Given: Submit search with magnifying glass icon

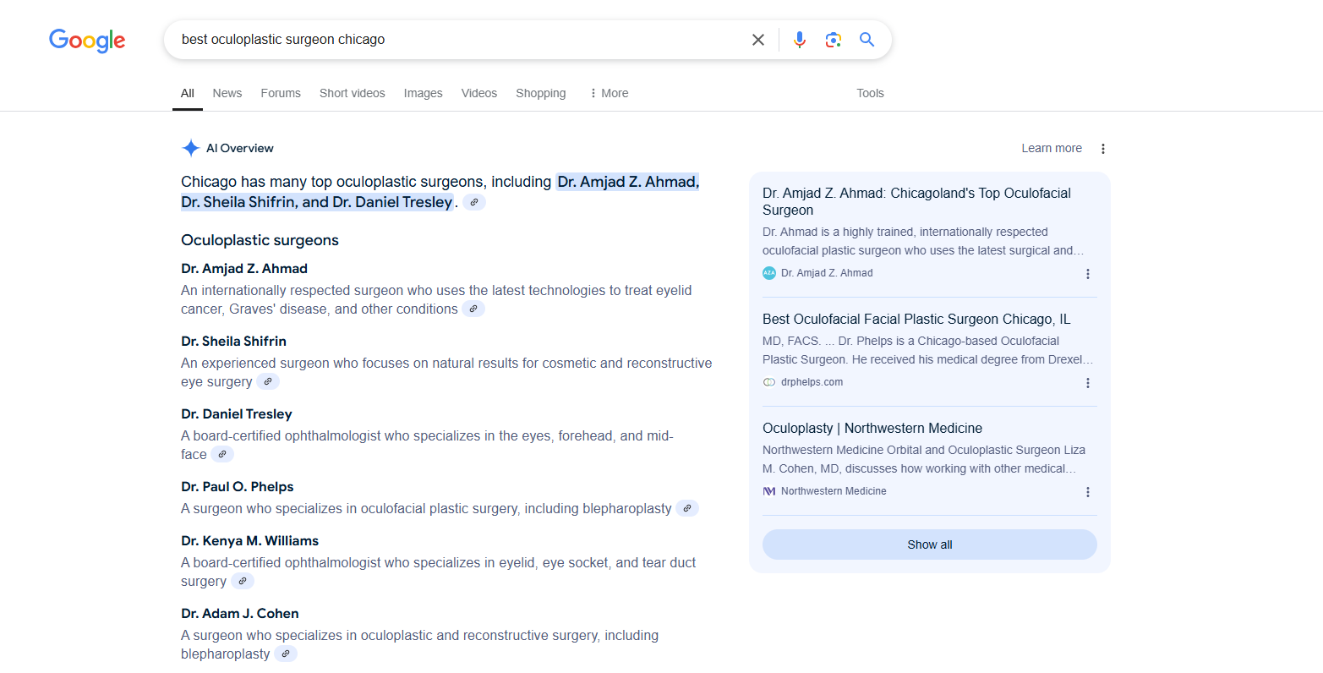Looking at the screenshot, I should [x=867, y=40].
